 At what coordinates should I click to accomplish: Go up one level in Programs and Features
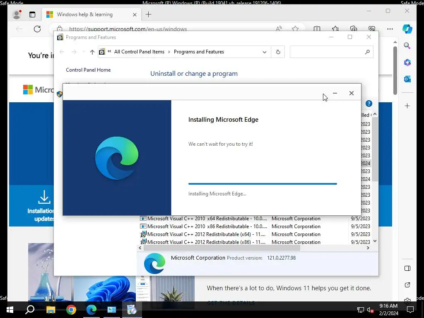92,52
